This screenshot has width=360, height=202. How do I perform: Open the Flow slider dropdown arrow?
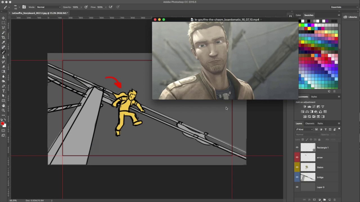pos(106,7)
